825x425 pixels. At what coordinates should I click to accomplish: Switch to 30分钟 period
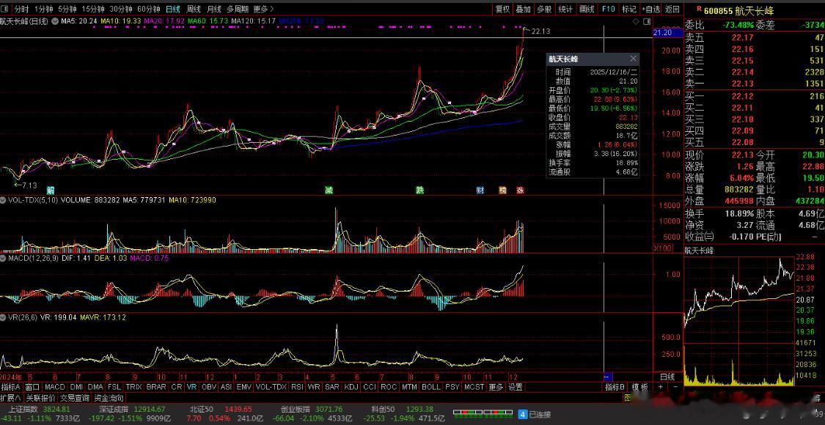[x=121, y=9]
